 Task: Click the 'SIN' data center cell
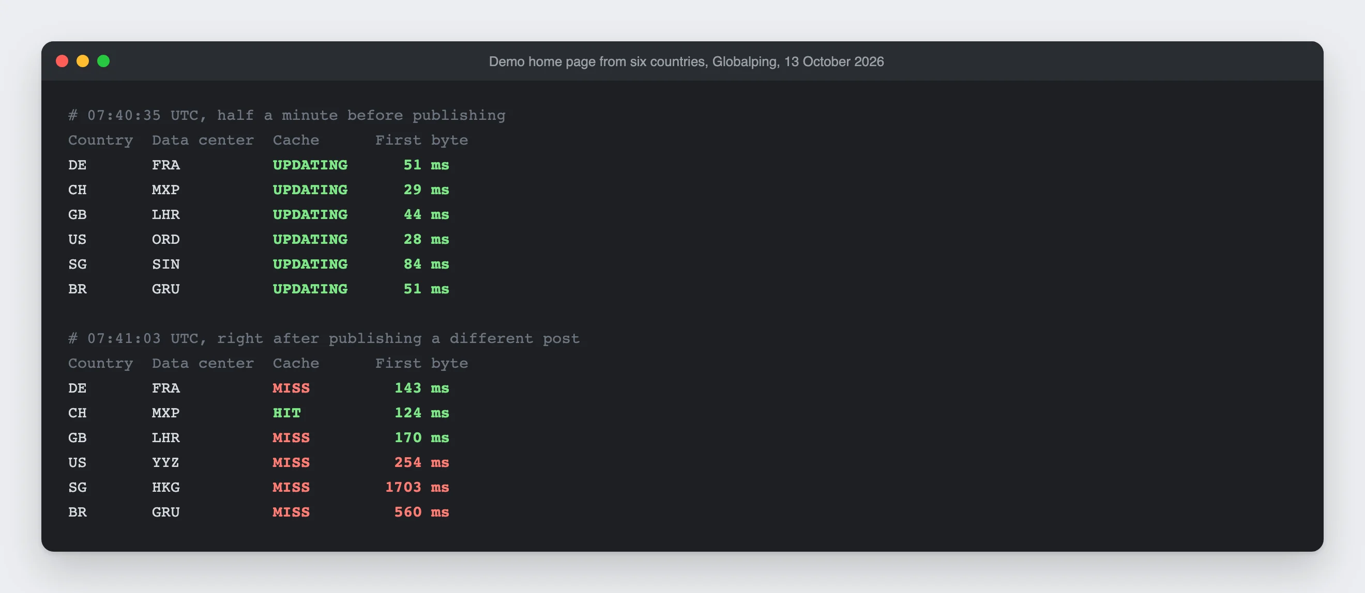(166, 264)
